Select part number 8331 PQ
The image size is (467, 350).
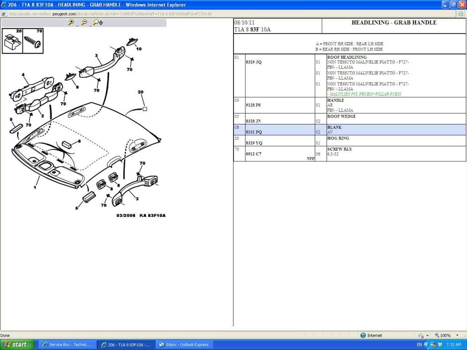tap(254, 132)
